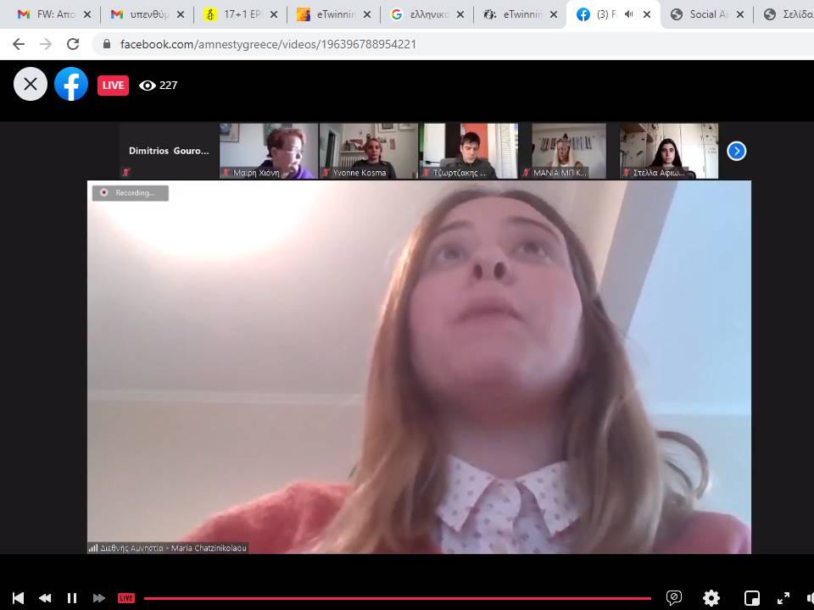Screen dimensions: 814x610
Task: Mute the Facebook tab audio icon
Action: pyautogui.click(x=628, y=14)
